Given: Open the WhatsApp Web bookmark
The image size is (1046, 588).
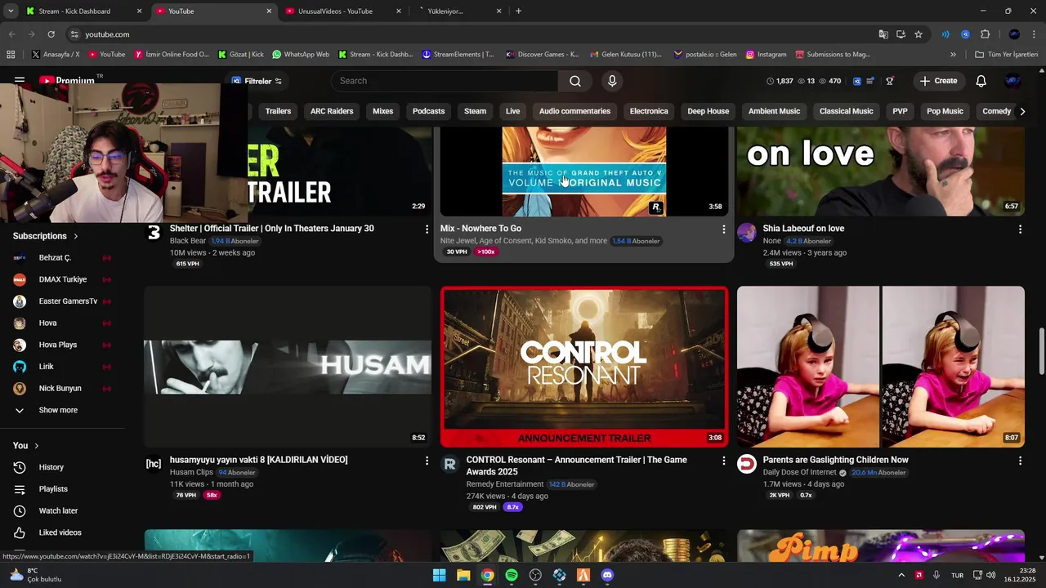Looking at the screenshot, I should coord(300,55).
